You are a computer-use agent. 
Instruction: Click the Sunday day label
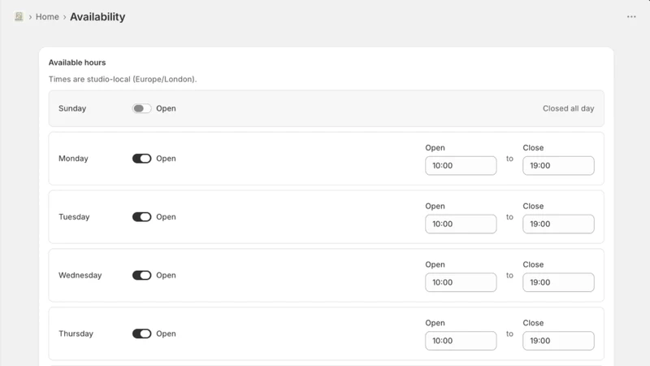[72, 108]
